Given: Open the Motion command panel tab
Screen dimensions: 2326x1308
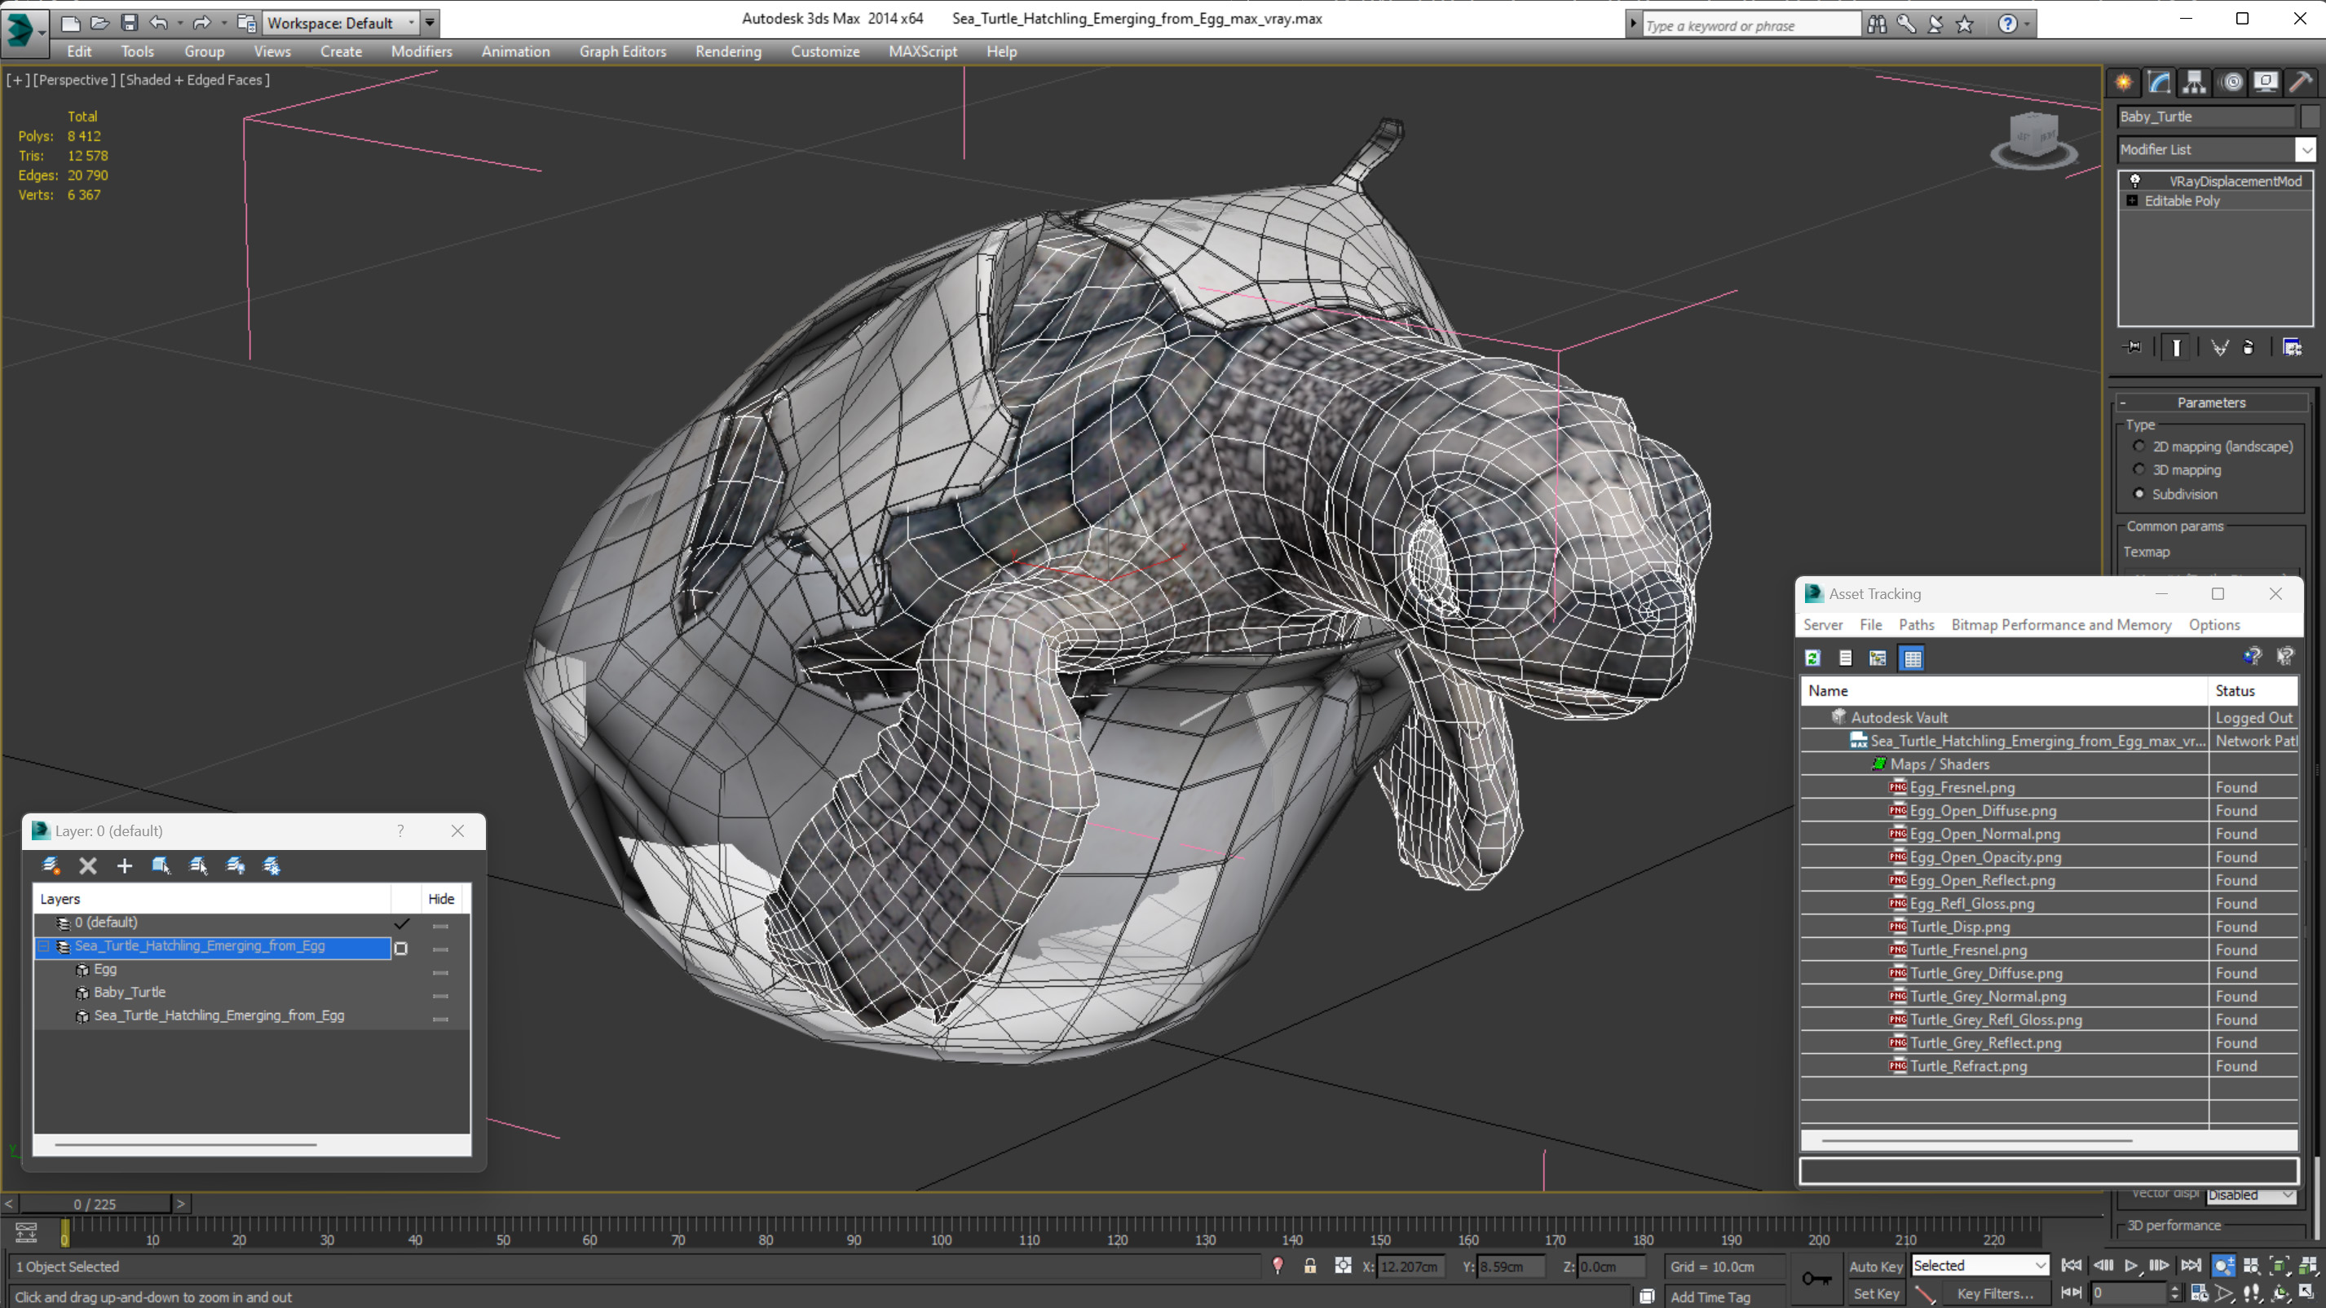Looking at the screenshot, I should (x=2231, y=82).
